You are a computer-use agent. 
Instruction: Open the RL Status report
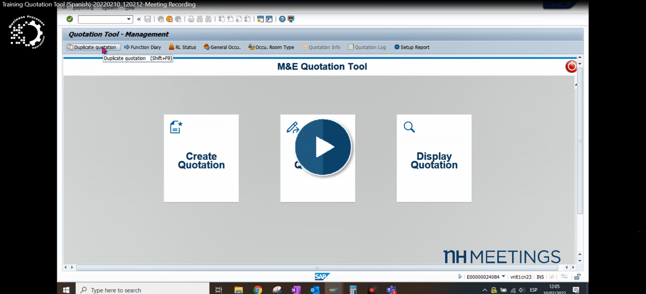click(x=182, y=47)
